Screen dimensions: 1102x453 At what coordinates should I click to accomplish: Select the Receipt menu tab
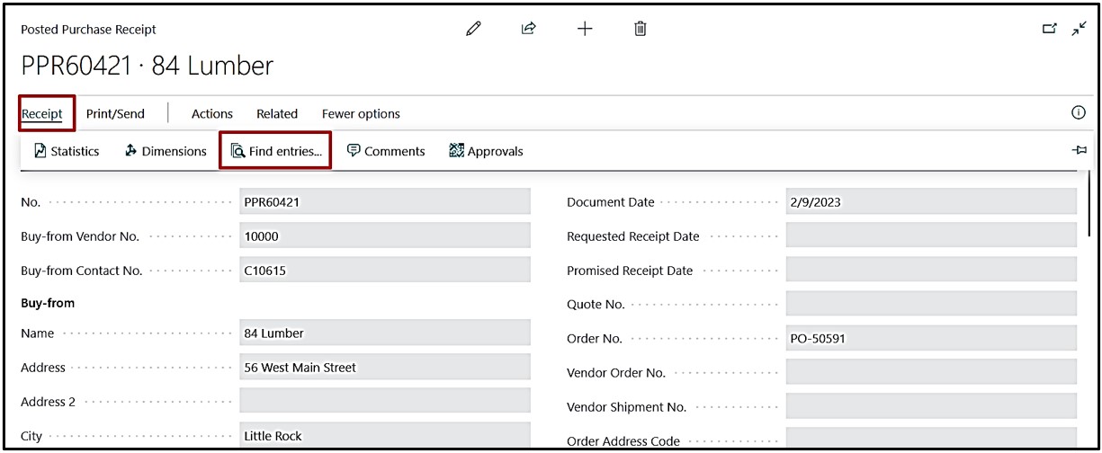point(42,114)
